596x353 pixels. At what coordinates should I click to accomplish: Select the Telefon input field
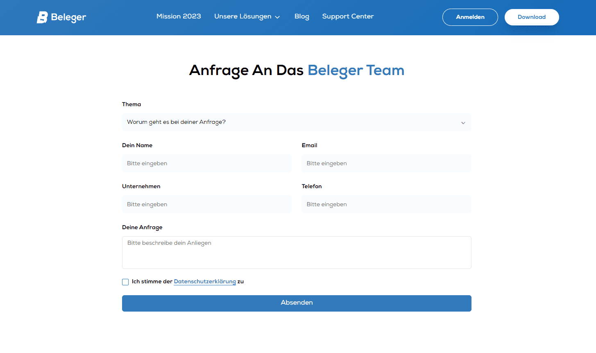click(x=386, y=204)
